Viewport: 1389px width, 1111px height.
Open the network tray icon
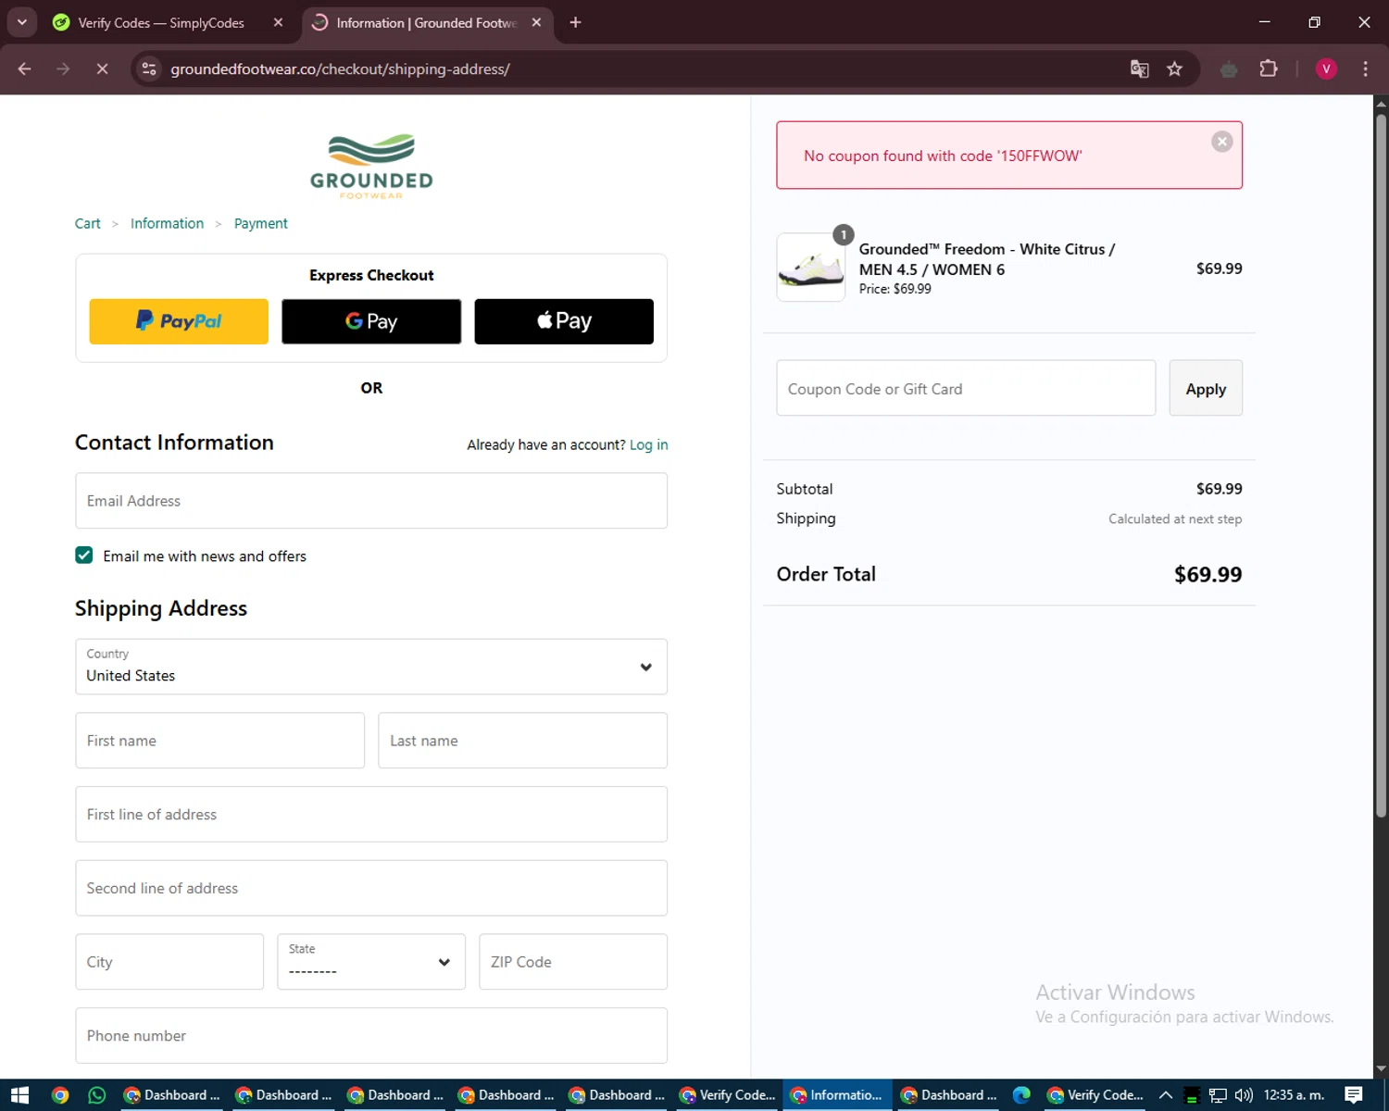1218,1095
